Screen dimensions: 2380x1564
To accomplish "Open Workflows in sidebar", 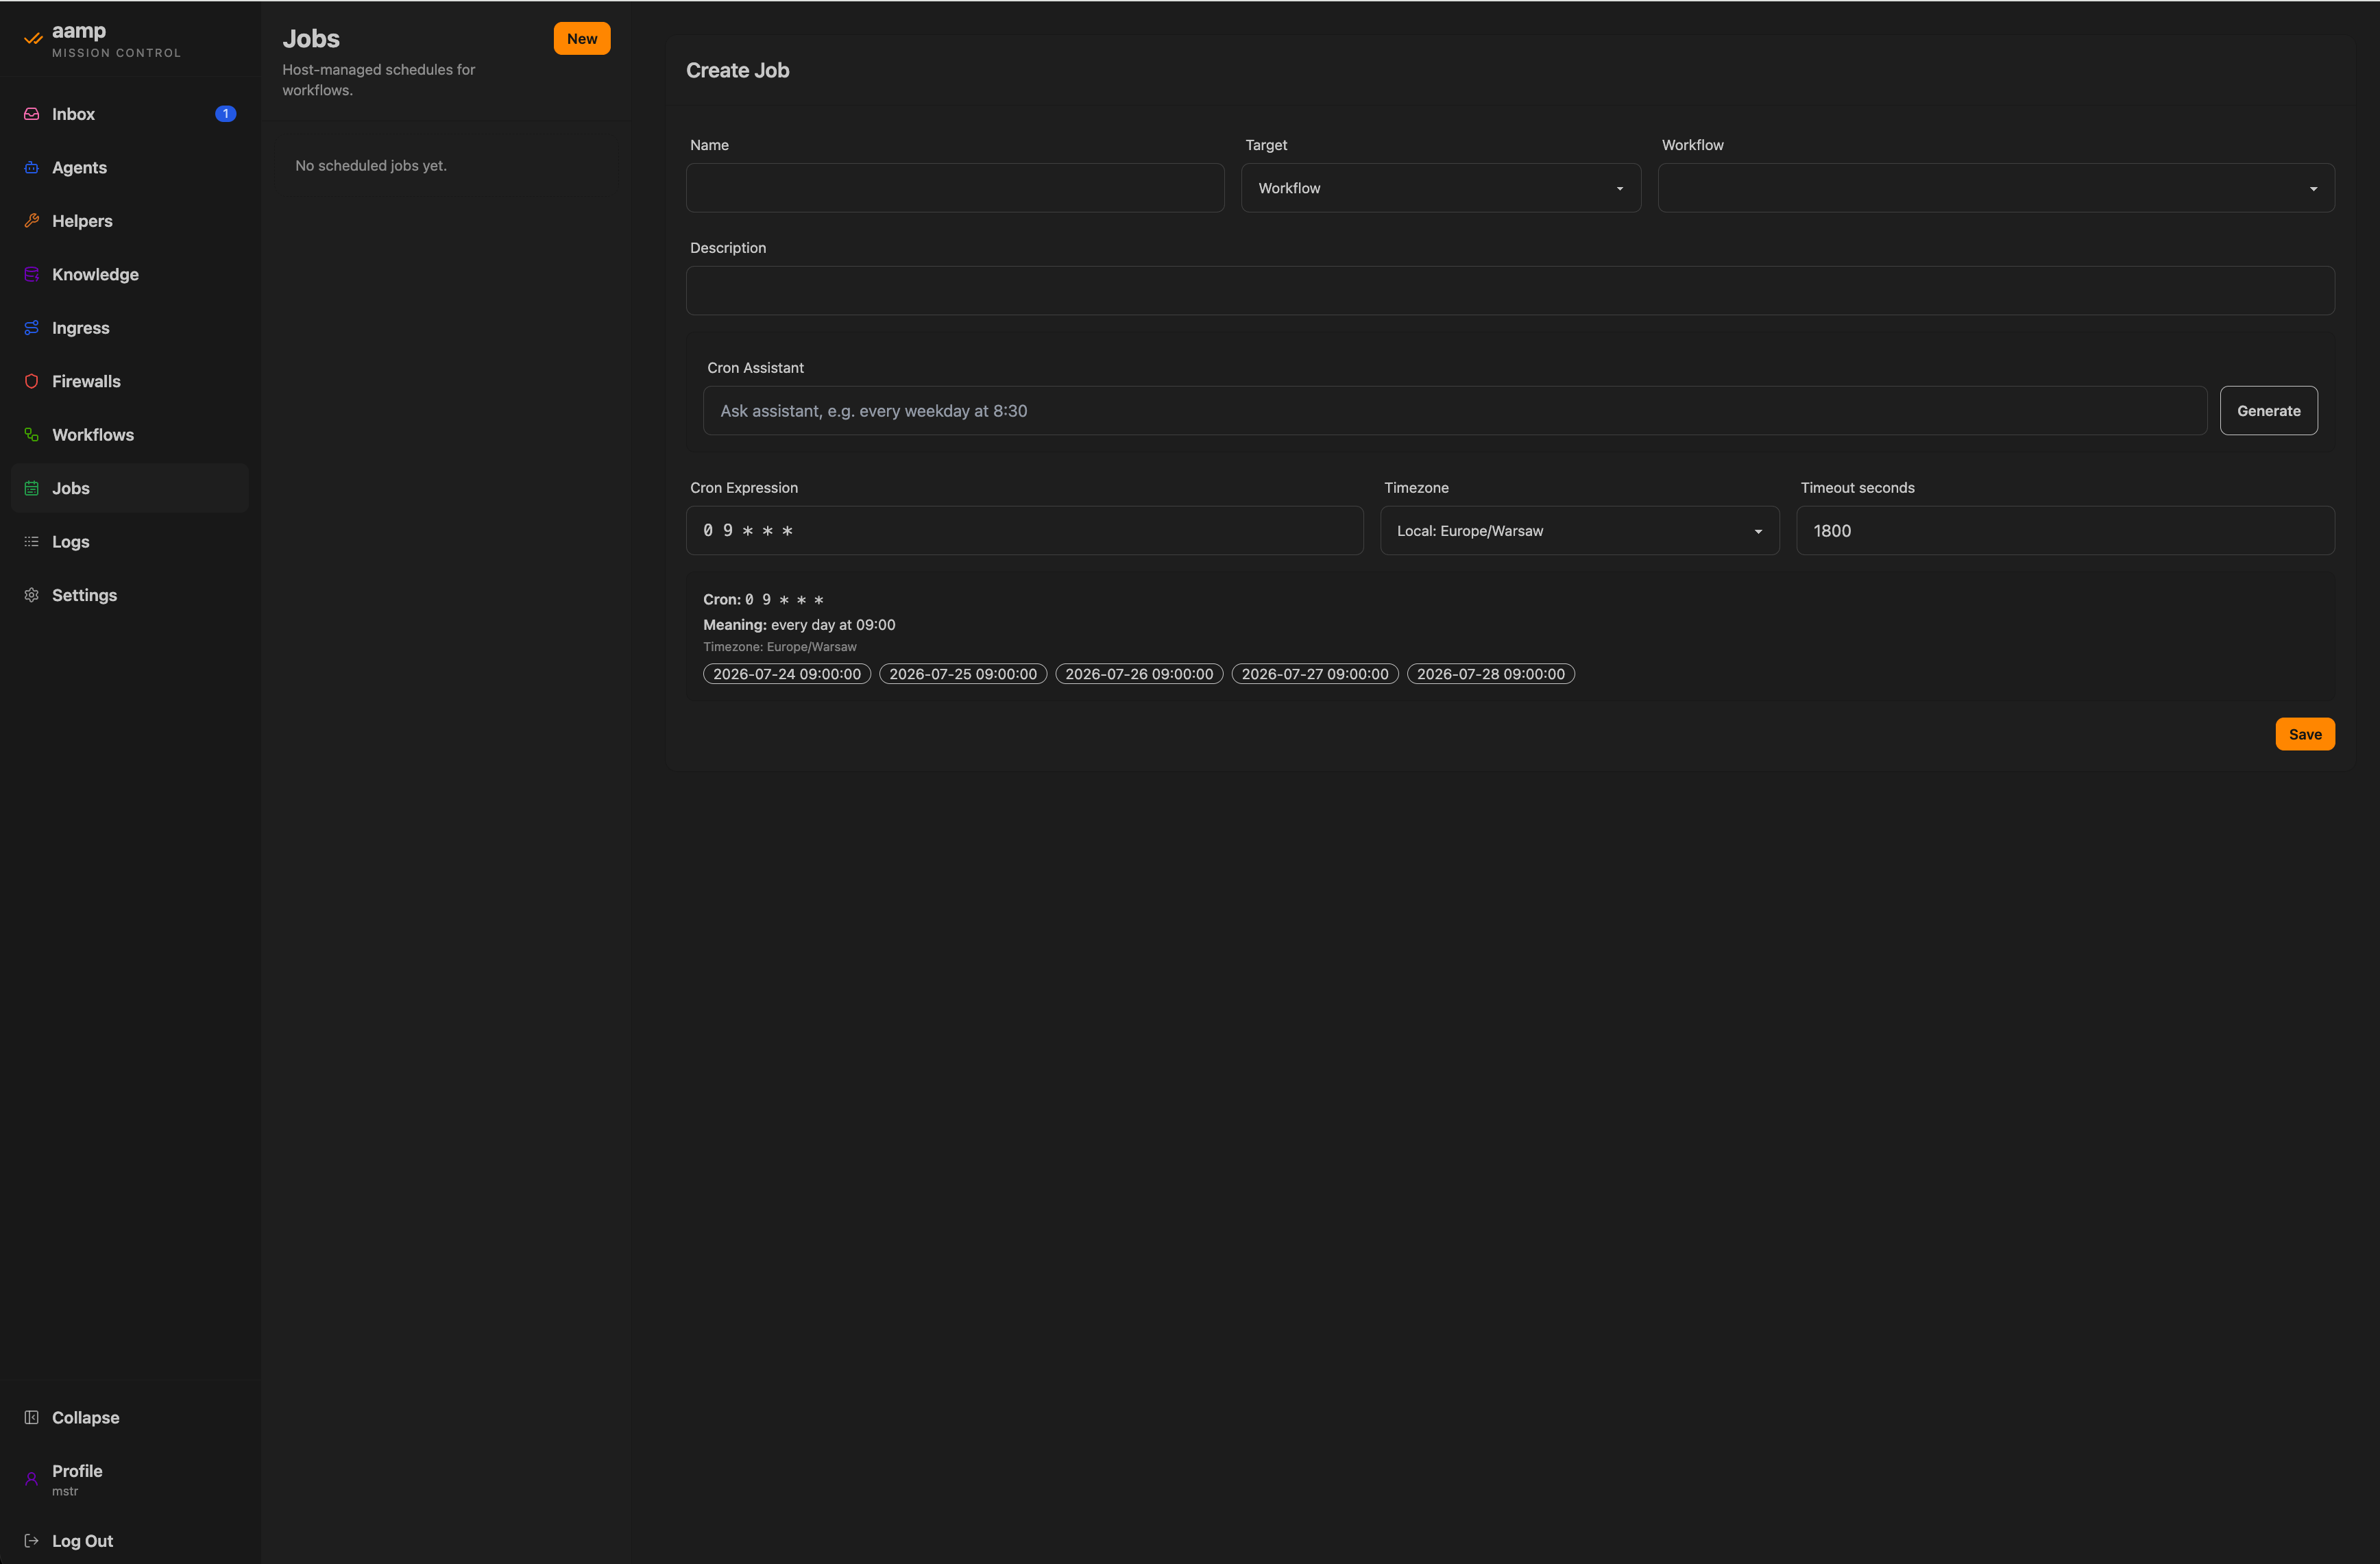I will 130,435.
